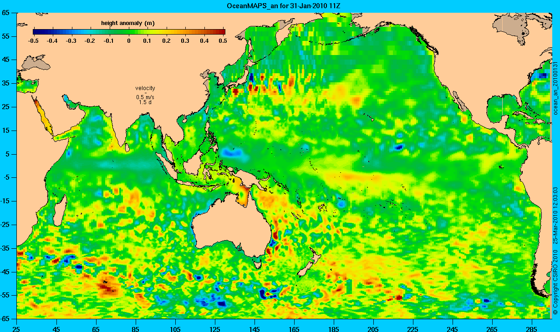The width and height of the screenshot is (560, 332).
Task: Click the '0' colorbar tick label
Action: pyautogui.click(x=129, y=41)
